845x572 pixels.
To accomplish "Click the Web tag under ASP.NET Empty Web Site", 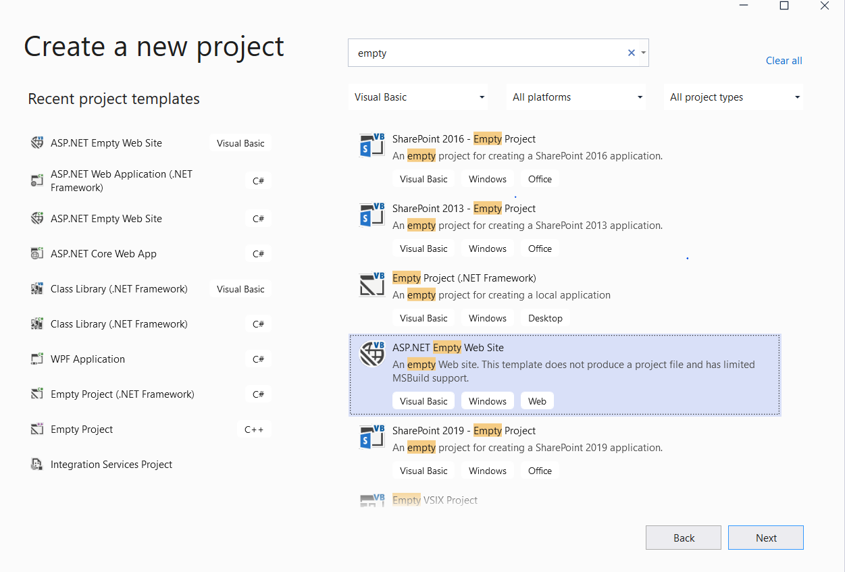I will (537, 401).
